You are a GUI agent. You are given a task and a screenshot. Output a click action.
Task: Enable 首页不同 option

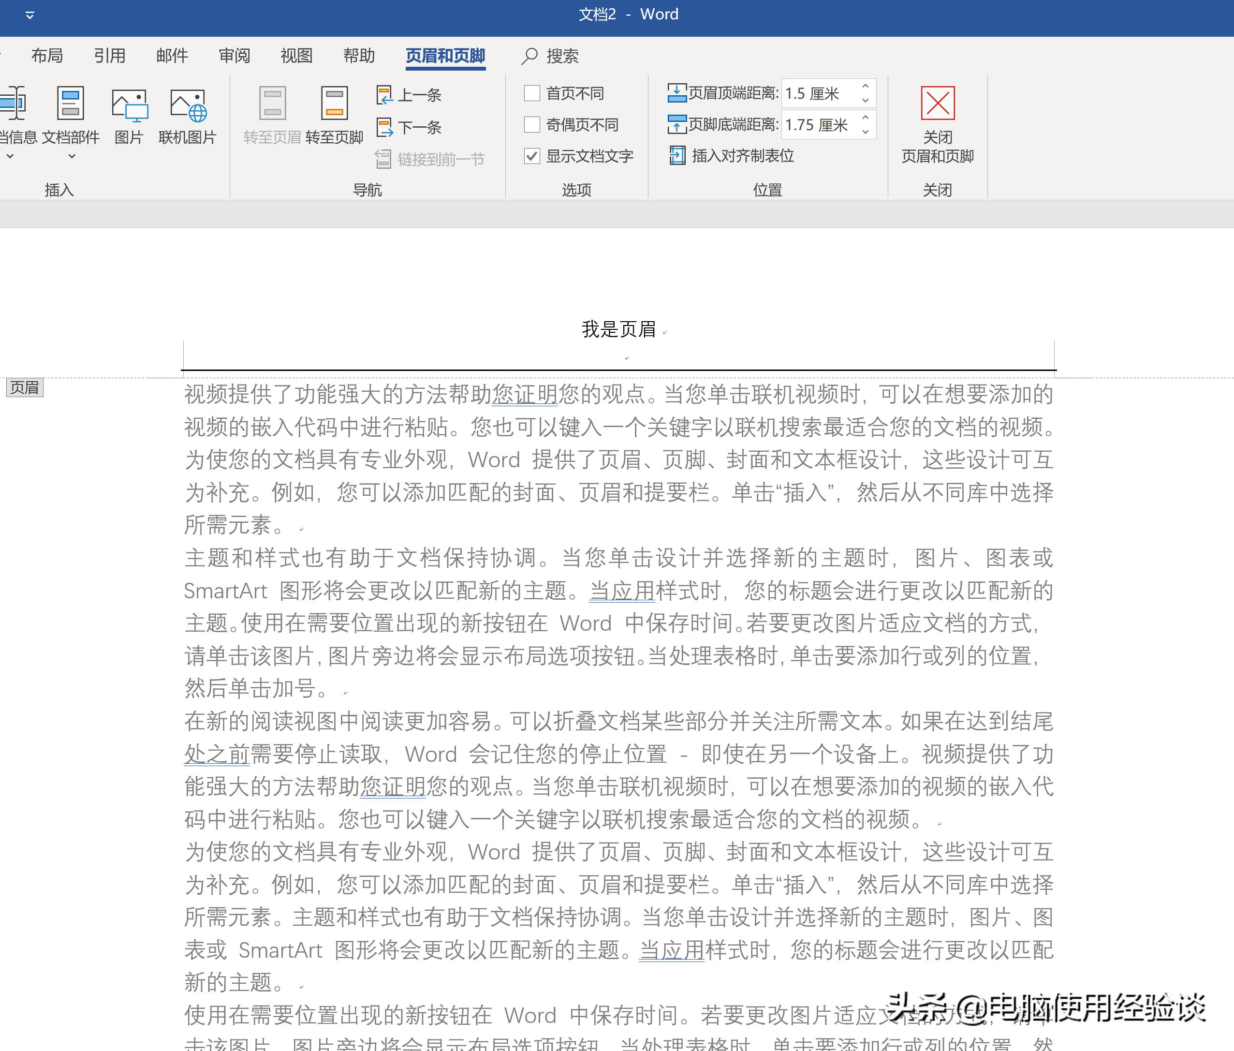[x=532, y=92]
